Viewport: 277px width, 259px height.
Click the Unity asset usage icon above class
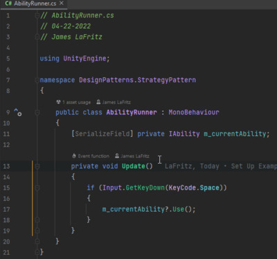(58, 102)
